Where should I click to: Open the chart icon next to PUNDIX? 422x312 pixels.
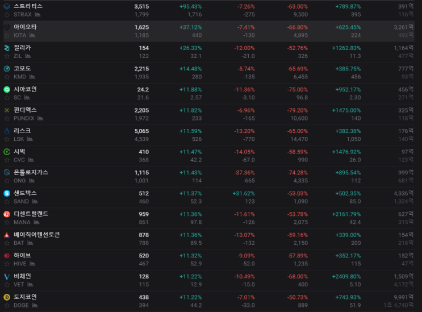click(40, 118)
